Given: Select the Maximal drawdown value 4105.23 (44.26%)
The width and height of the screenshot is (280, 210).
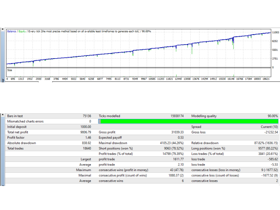Looking at the screenshot, I should (x=172, y=143).
